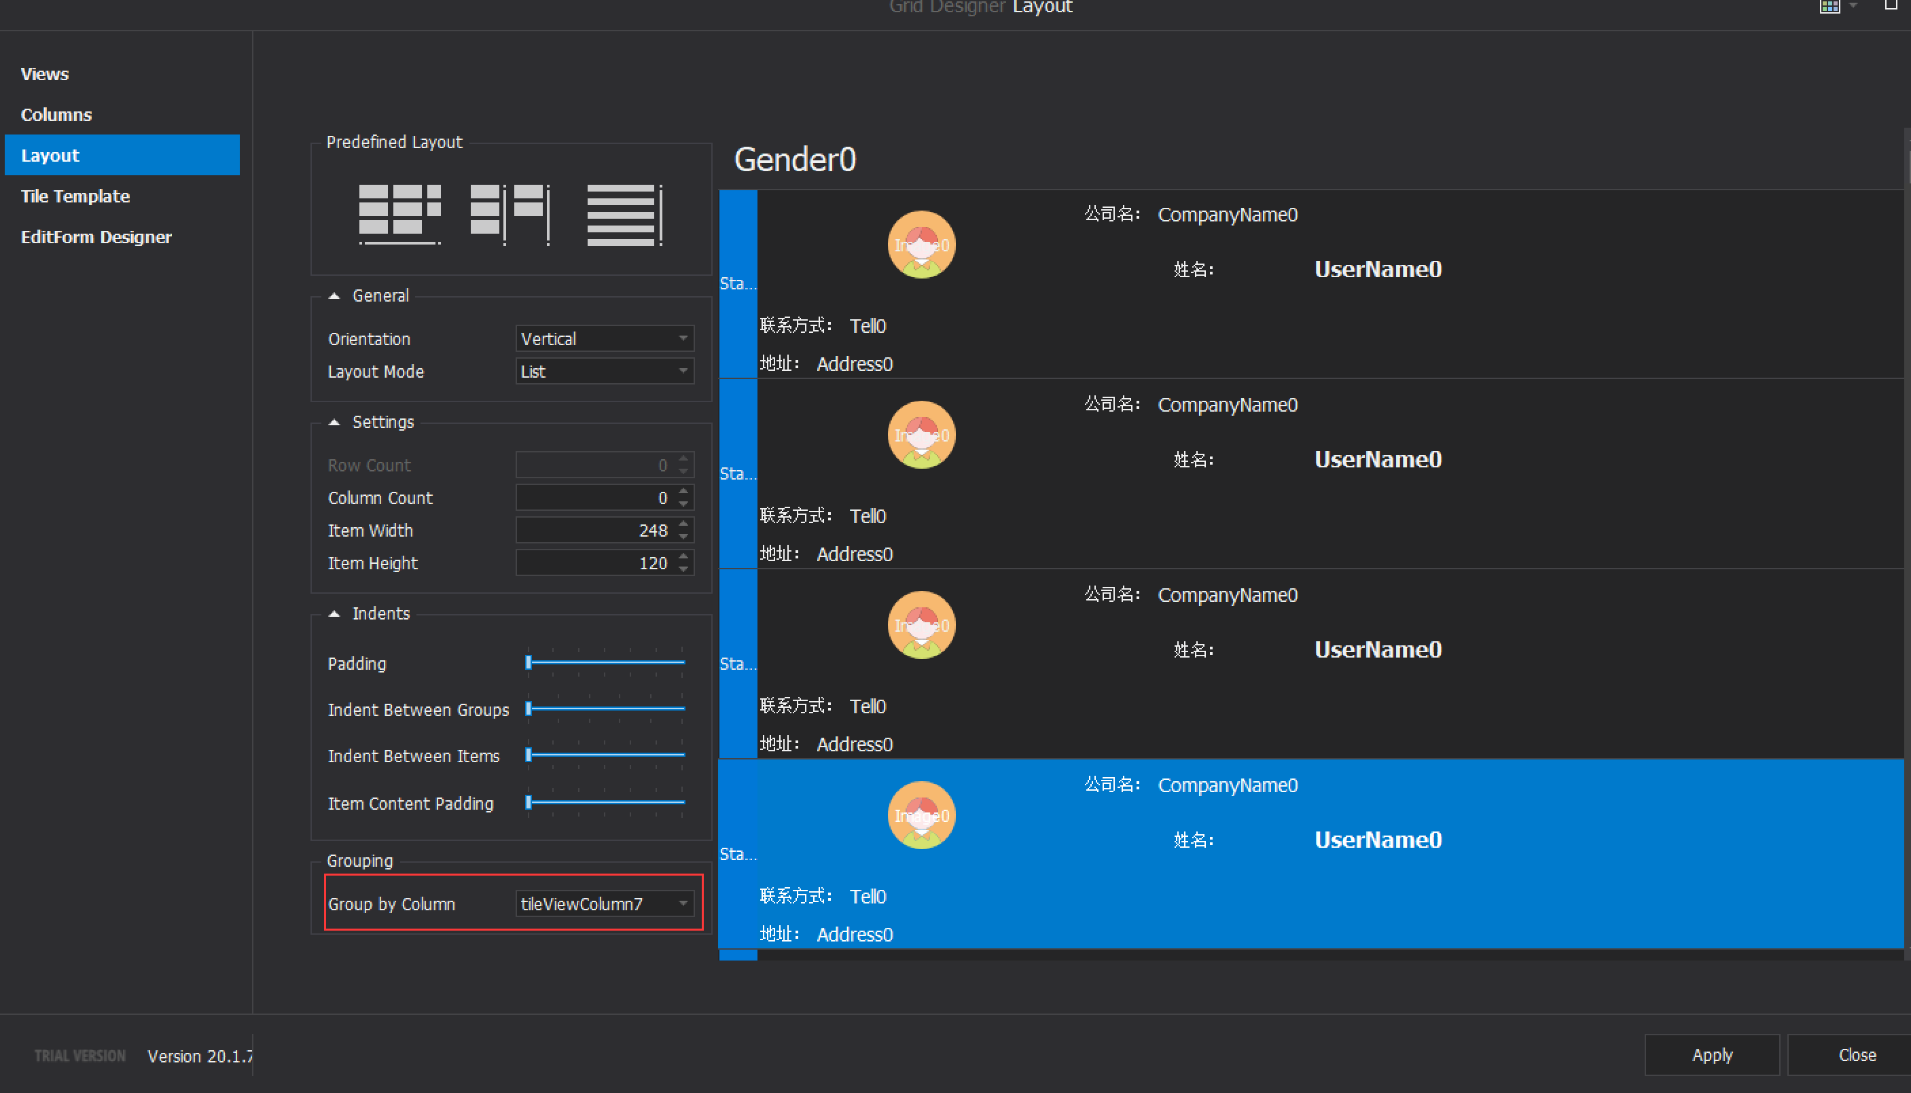
Task: Adjust the Padding slider handle
Action: pyautogui.click(x=530, y=663)
